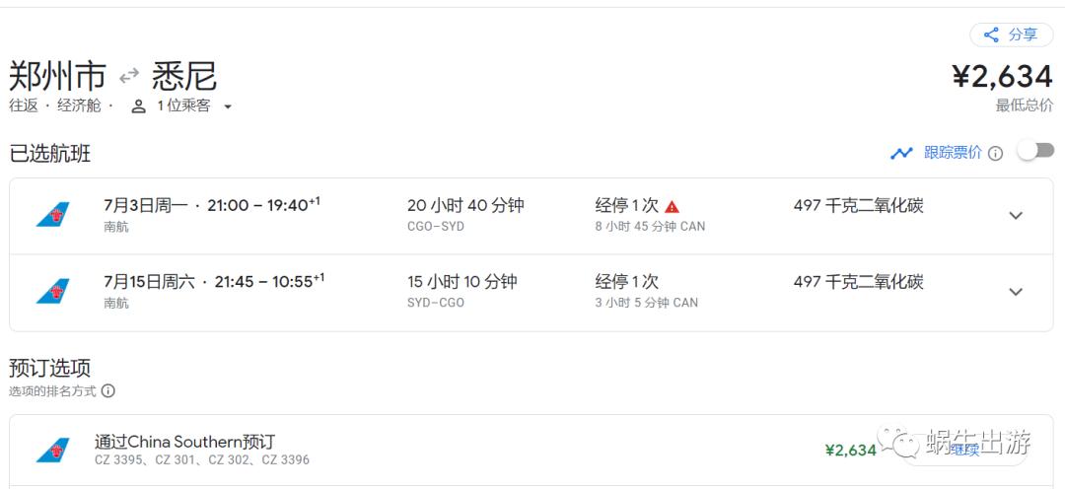Click the price tracking graph icon
This screenshot has height=489, width=1065.
point(901,153)
